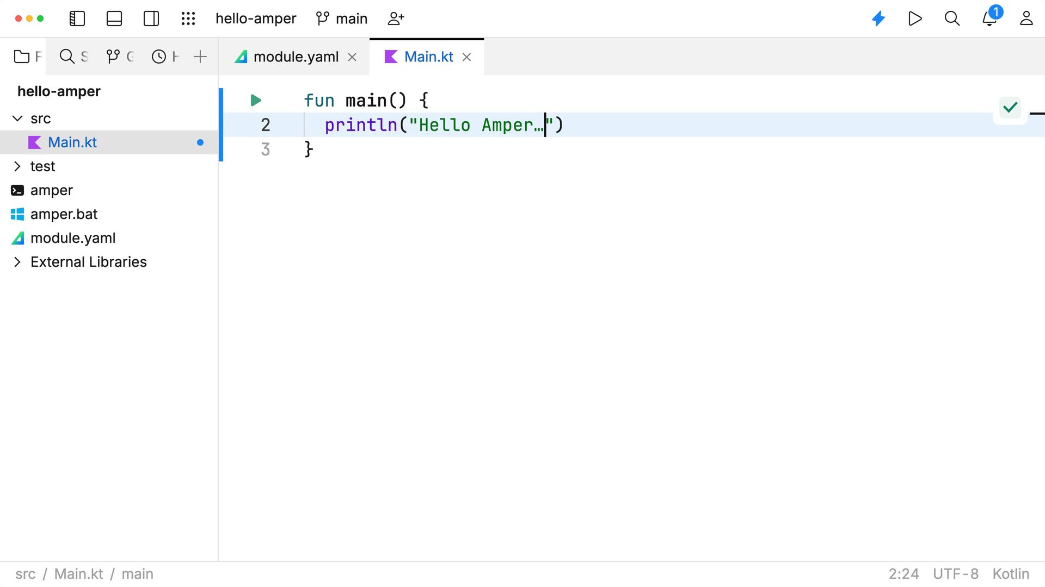Image resolution: width=1045 pixels, height=587 pixels.
Task: Click src in the breadcrumb bar
Action: 26,574
